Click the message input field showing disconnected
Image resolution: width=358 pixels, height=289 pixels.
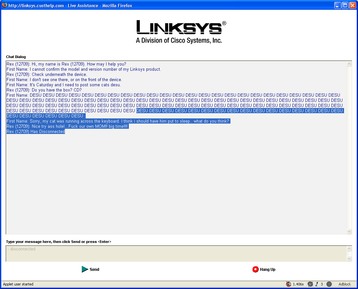pyautogui.click(x=176, y=253)
